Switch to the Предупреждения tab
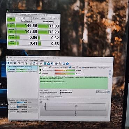This screenshot has height=129, width=129. click(x=104, y=68)
